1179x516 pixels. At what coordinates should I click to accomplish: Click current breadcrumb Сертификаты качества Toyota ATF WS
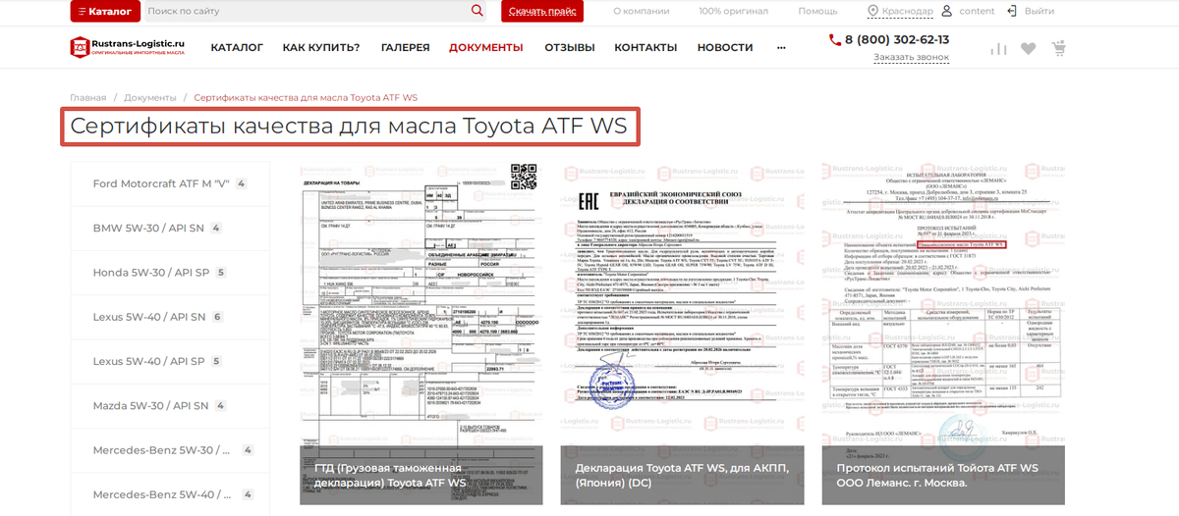[306, 98]
